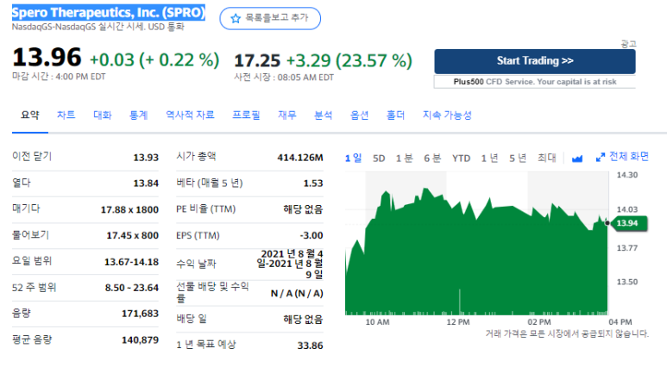Viewport: 667px width, 373px height.
Task: Open the 전체 화면 fullscreen link
Action: coord(629,157)
